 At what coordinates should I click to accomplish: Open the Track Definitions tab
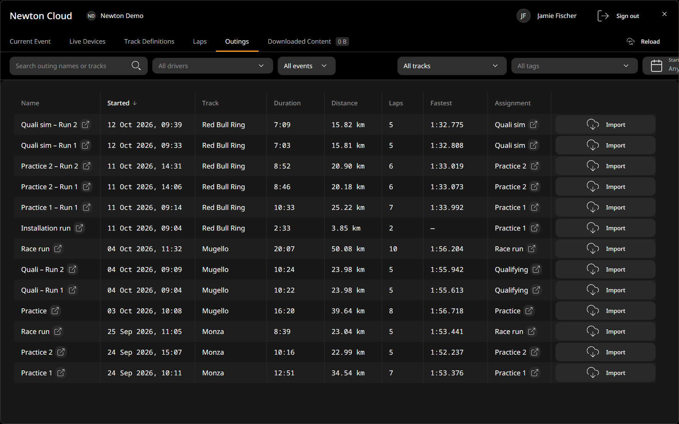[149, 41]
